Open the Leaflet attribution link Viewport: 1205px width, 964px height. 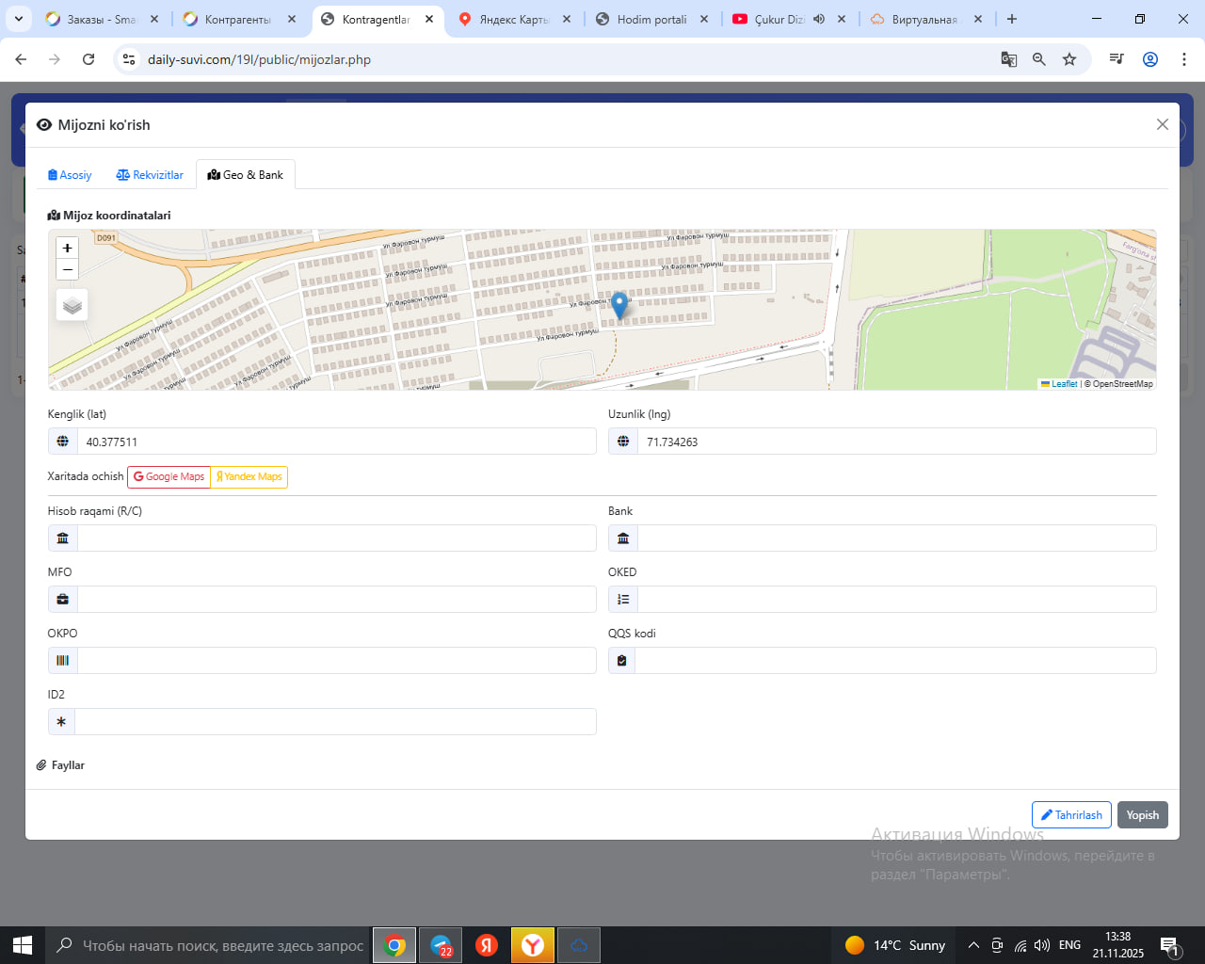point(1064,384)
